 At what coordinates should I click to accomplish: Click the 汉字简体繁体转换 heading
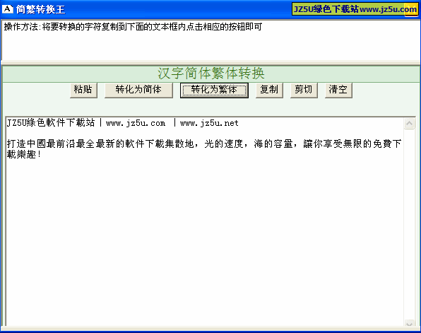(210, 73)
